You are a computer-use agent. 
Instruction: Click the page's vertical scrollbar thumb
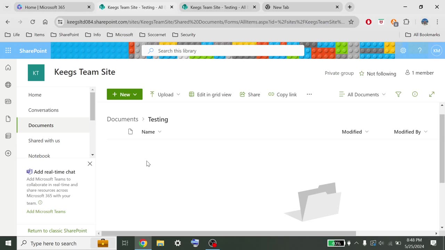442,148
